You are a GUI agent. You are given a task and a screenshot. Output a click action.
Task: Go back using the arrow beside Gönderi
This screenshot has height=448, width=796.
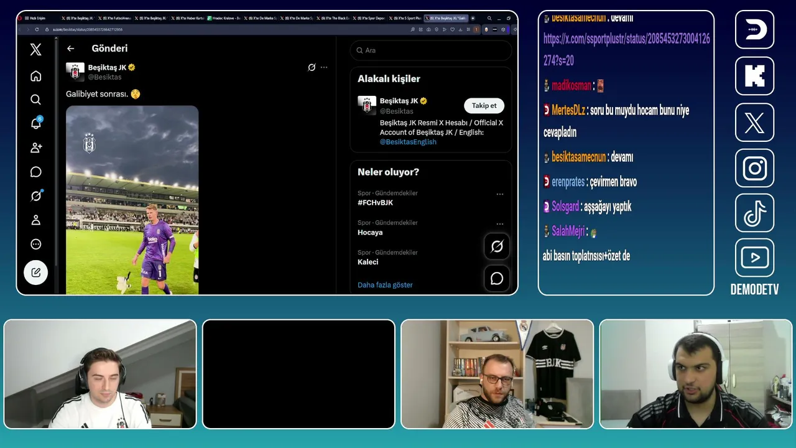coord(71,49)
